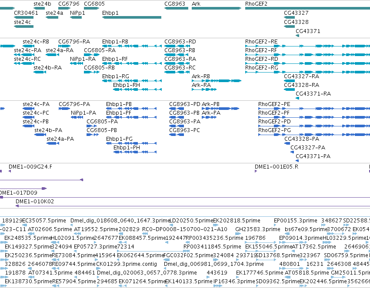The width and height of the screenshot is (370, 288).
Task: Select protein label Ark-PB
Action: click(210, 104)
